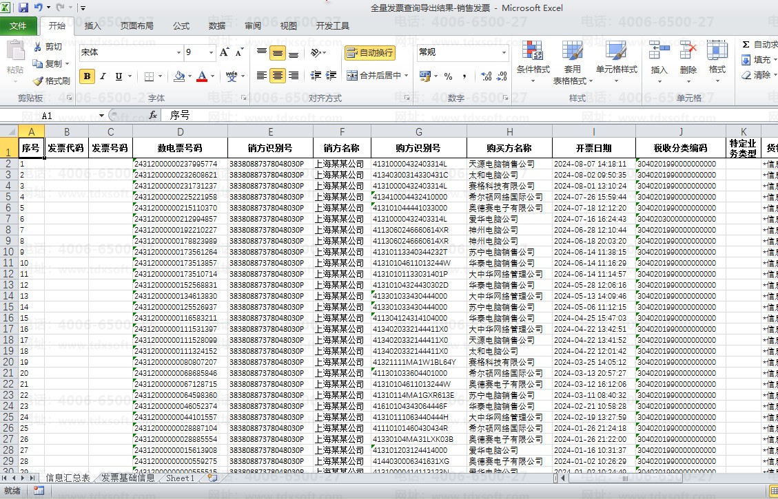Toggle align text right
Screen dimensions: 778x499
294,75
